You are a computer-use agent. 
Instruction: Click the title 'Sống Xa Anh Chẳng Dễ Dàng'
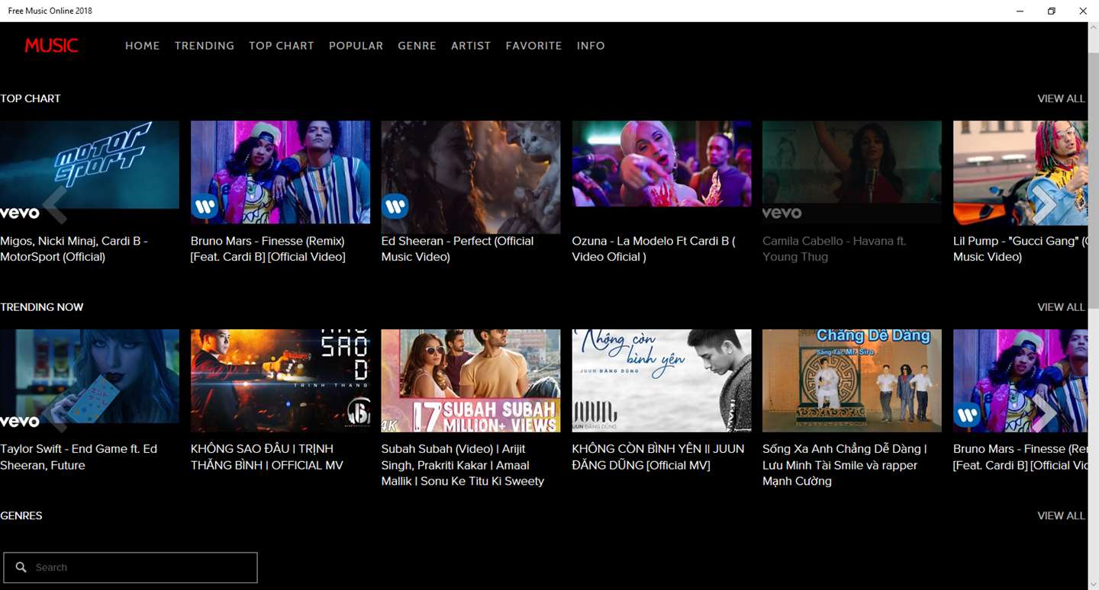click(x=845, y=465)
